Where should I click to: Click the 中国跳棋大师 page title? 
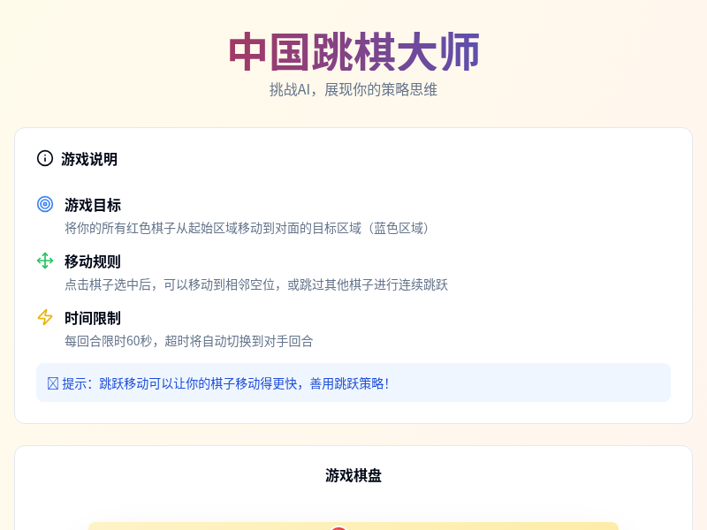353,51
